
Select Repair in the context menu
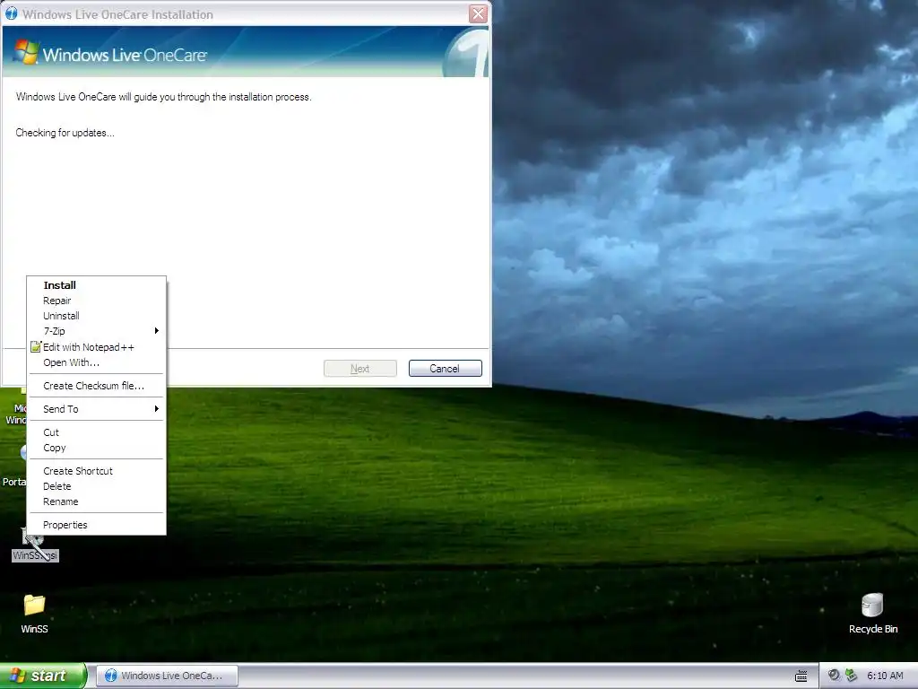click(97, 301)
